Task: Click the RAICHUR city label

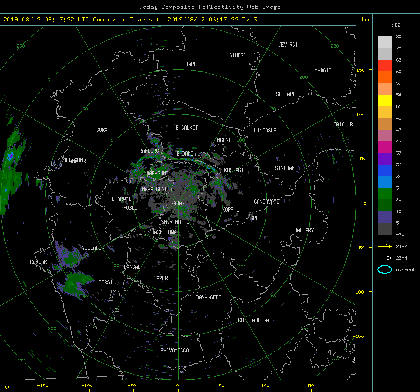Action: pyautogui.click(x=343, y=124)
